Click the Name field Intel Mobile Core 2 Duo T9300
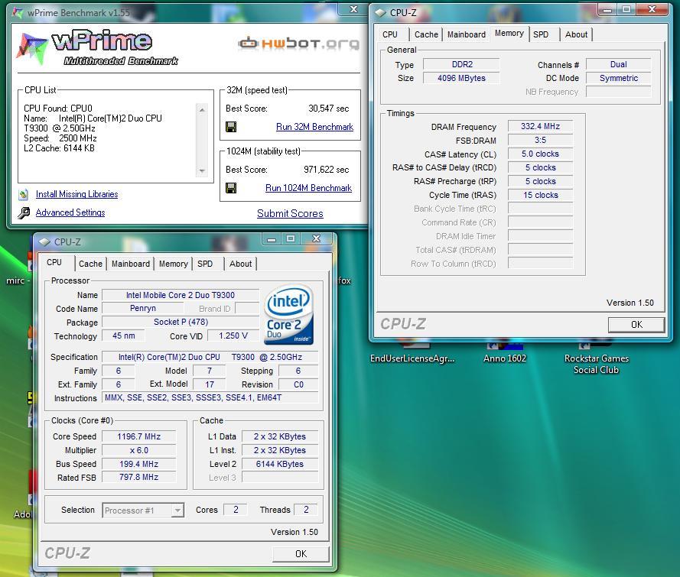680x577 pixels. 181,295
